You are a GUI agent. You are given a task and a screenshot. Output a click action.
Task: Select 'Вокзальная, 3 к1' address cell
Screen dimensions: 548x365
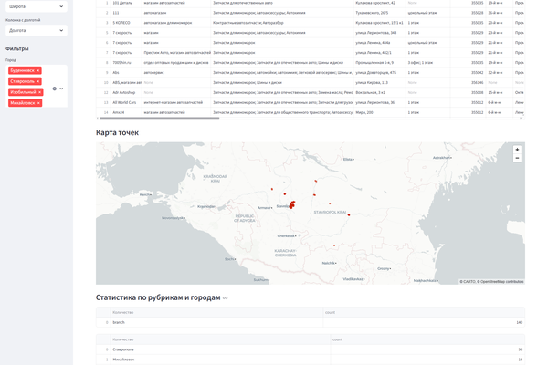tap(380, 92)
